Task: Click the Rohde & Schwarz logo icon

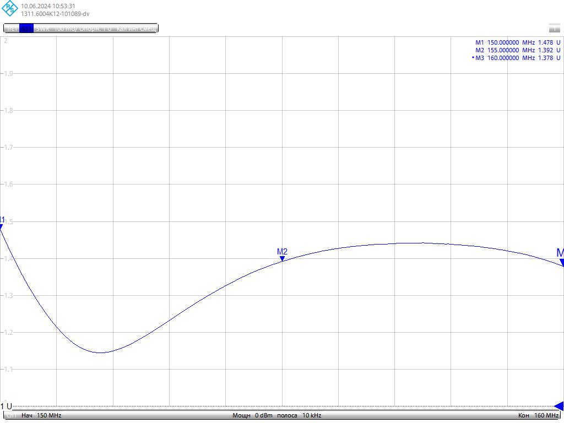Action: (10, 8)
